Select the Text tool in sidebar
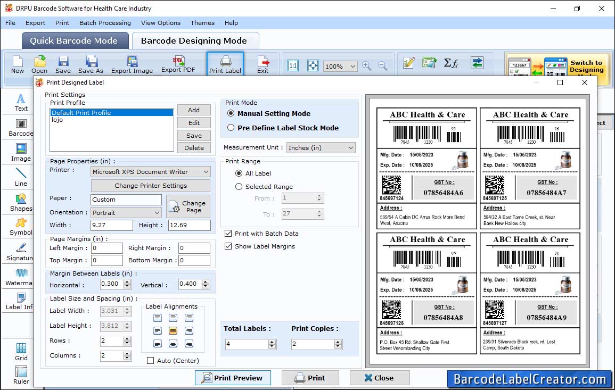The image size is (615, 390). 21,103
